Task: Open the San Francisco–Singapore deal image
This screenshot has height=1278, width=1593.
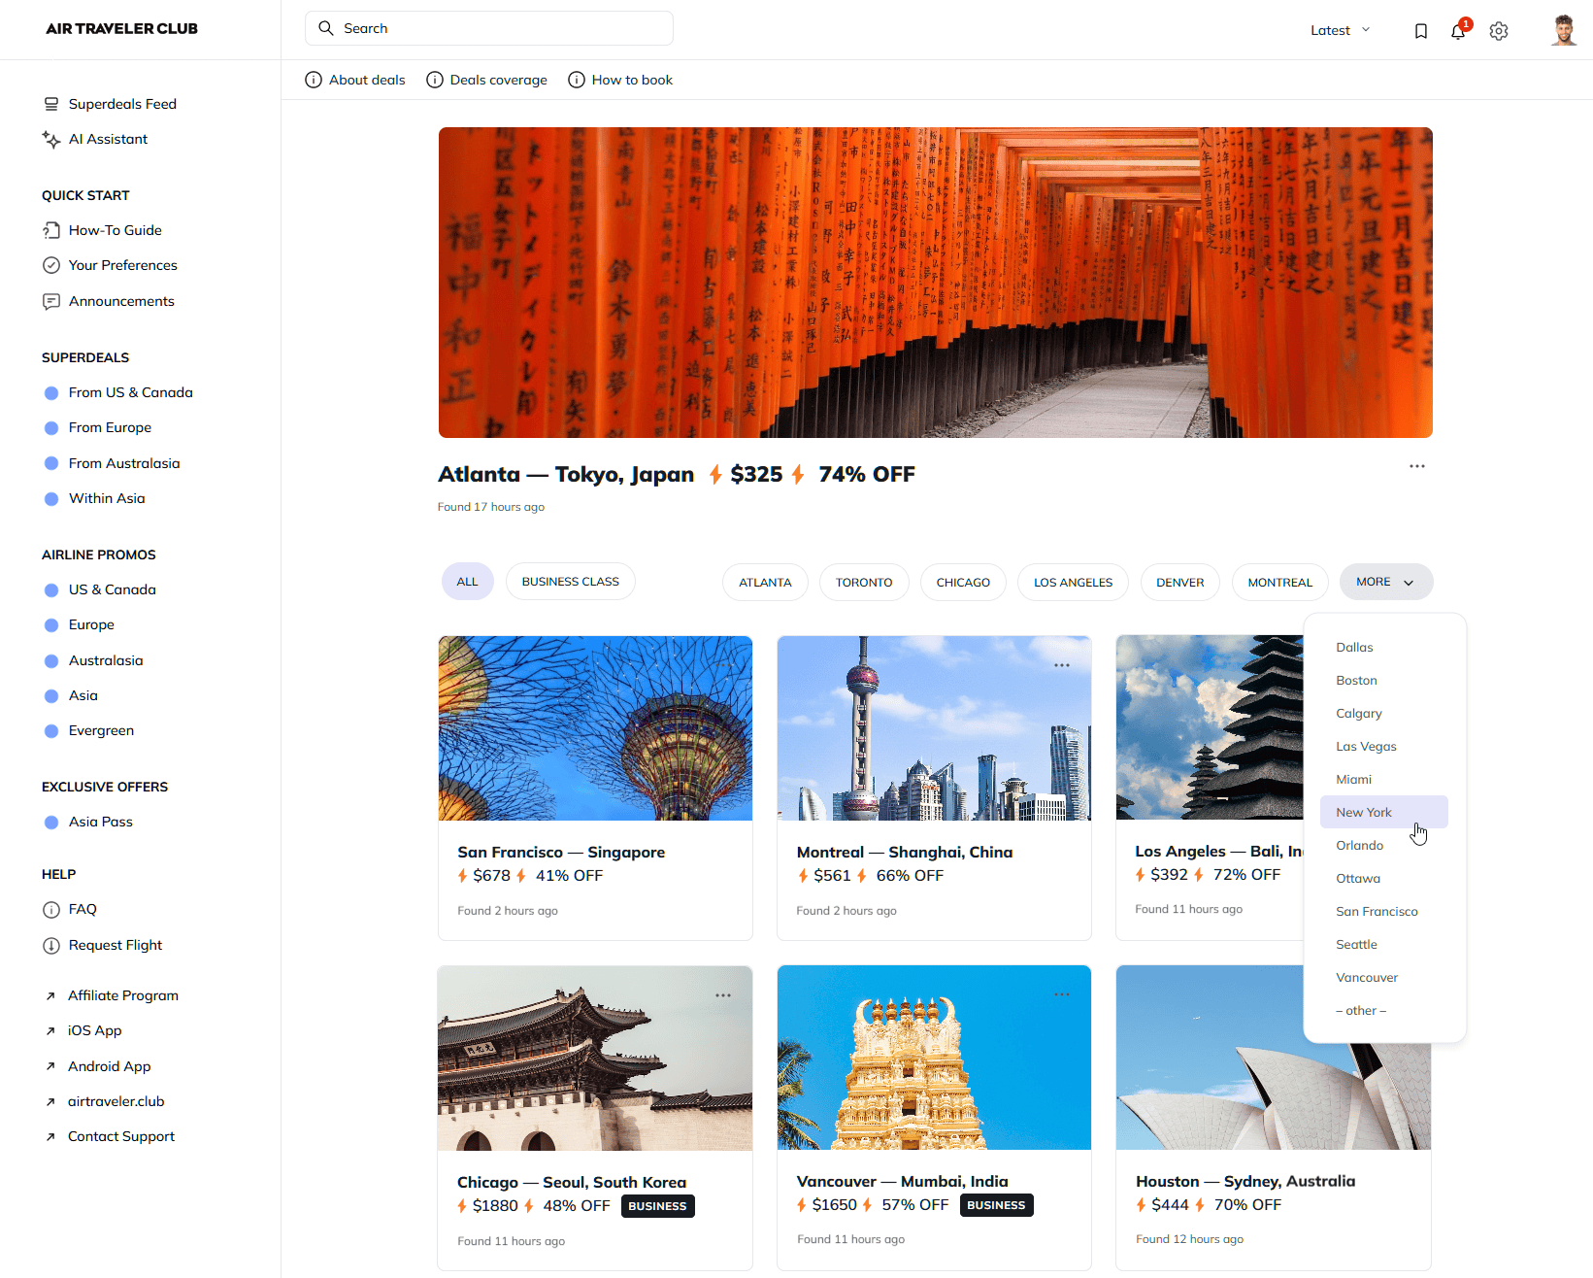Action: (x=595, y=728)
